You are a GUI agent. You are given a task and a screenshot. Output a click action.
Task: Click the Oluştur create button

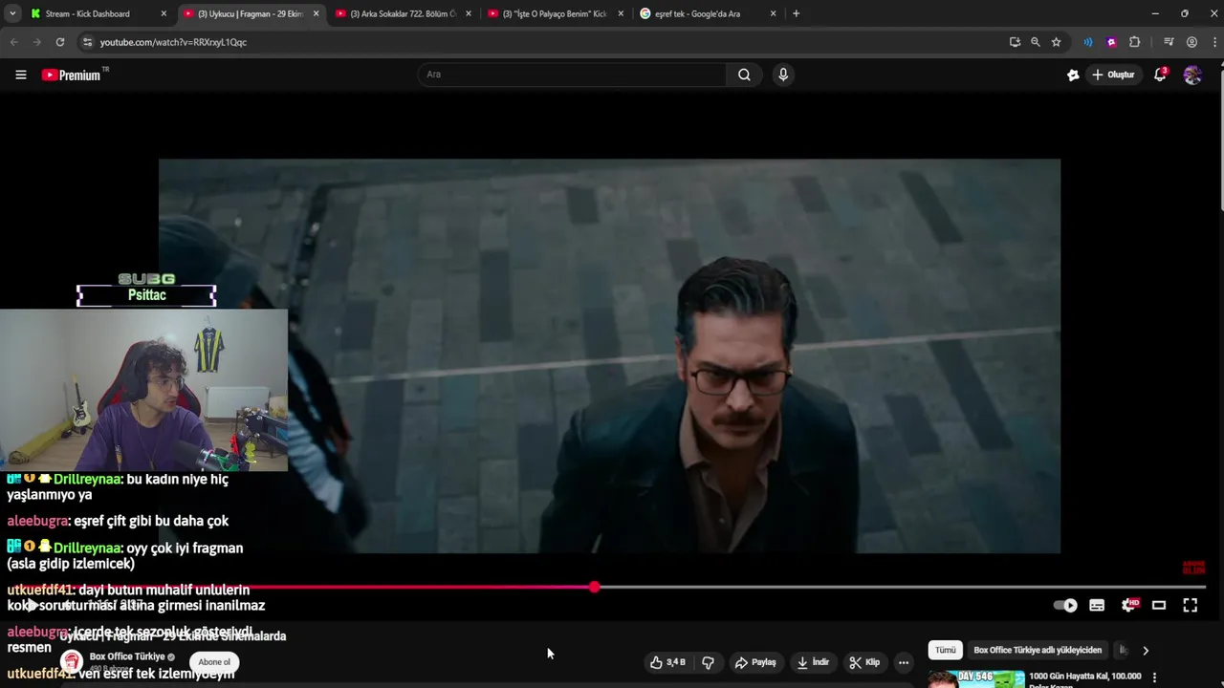tap(1114, 75)
